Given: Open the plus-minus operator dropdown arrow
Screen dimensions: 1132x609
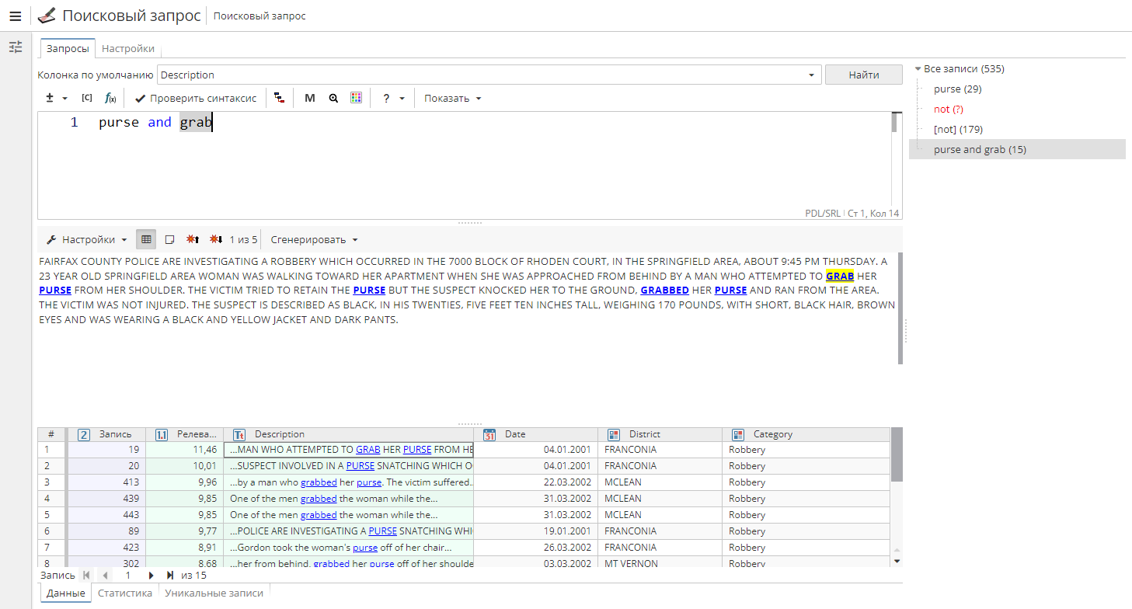Looking at the screenshot, I should (x=64, y=99).
